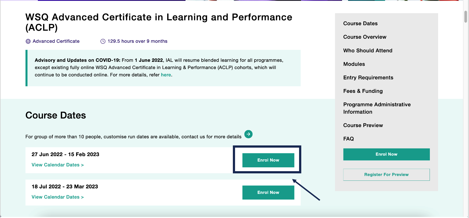The height and width of the screenshot is (218, 469).
Task: Expand View Calendar Dates for 27 Jun run
Action: 58,165
